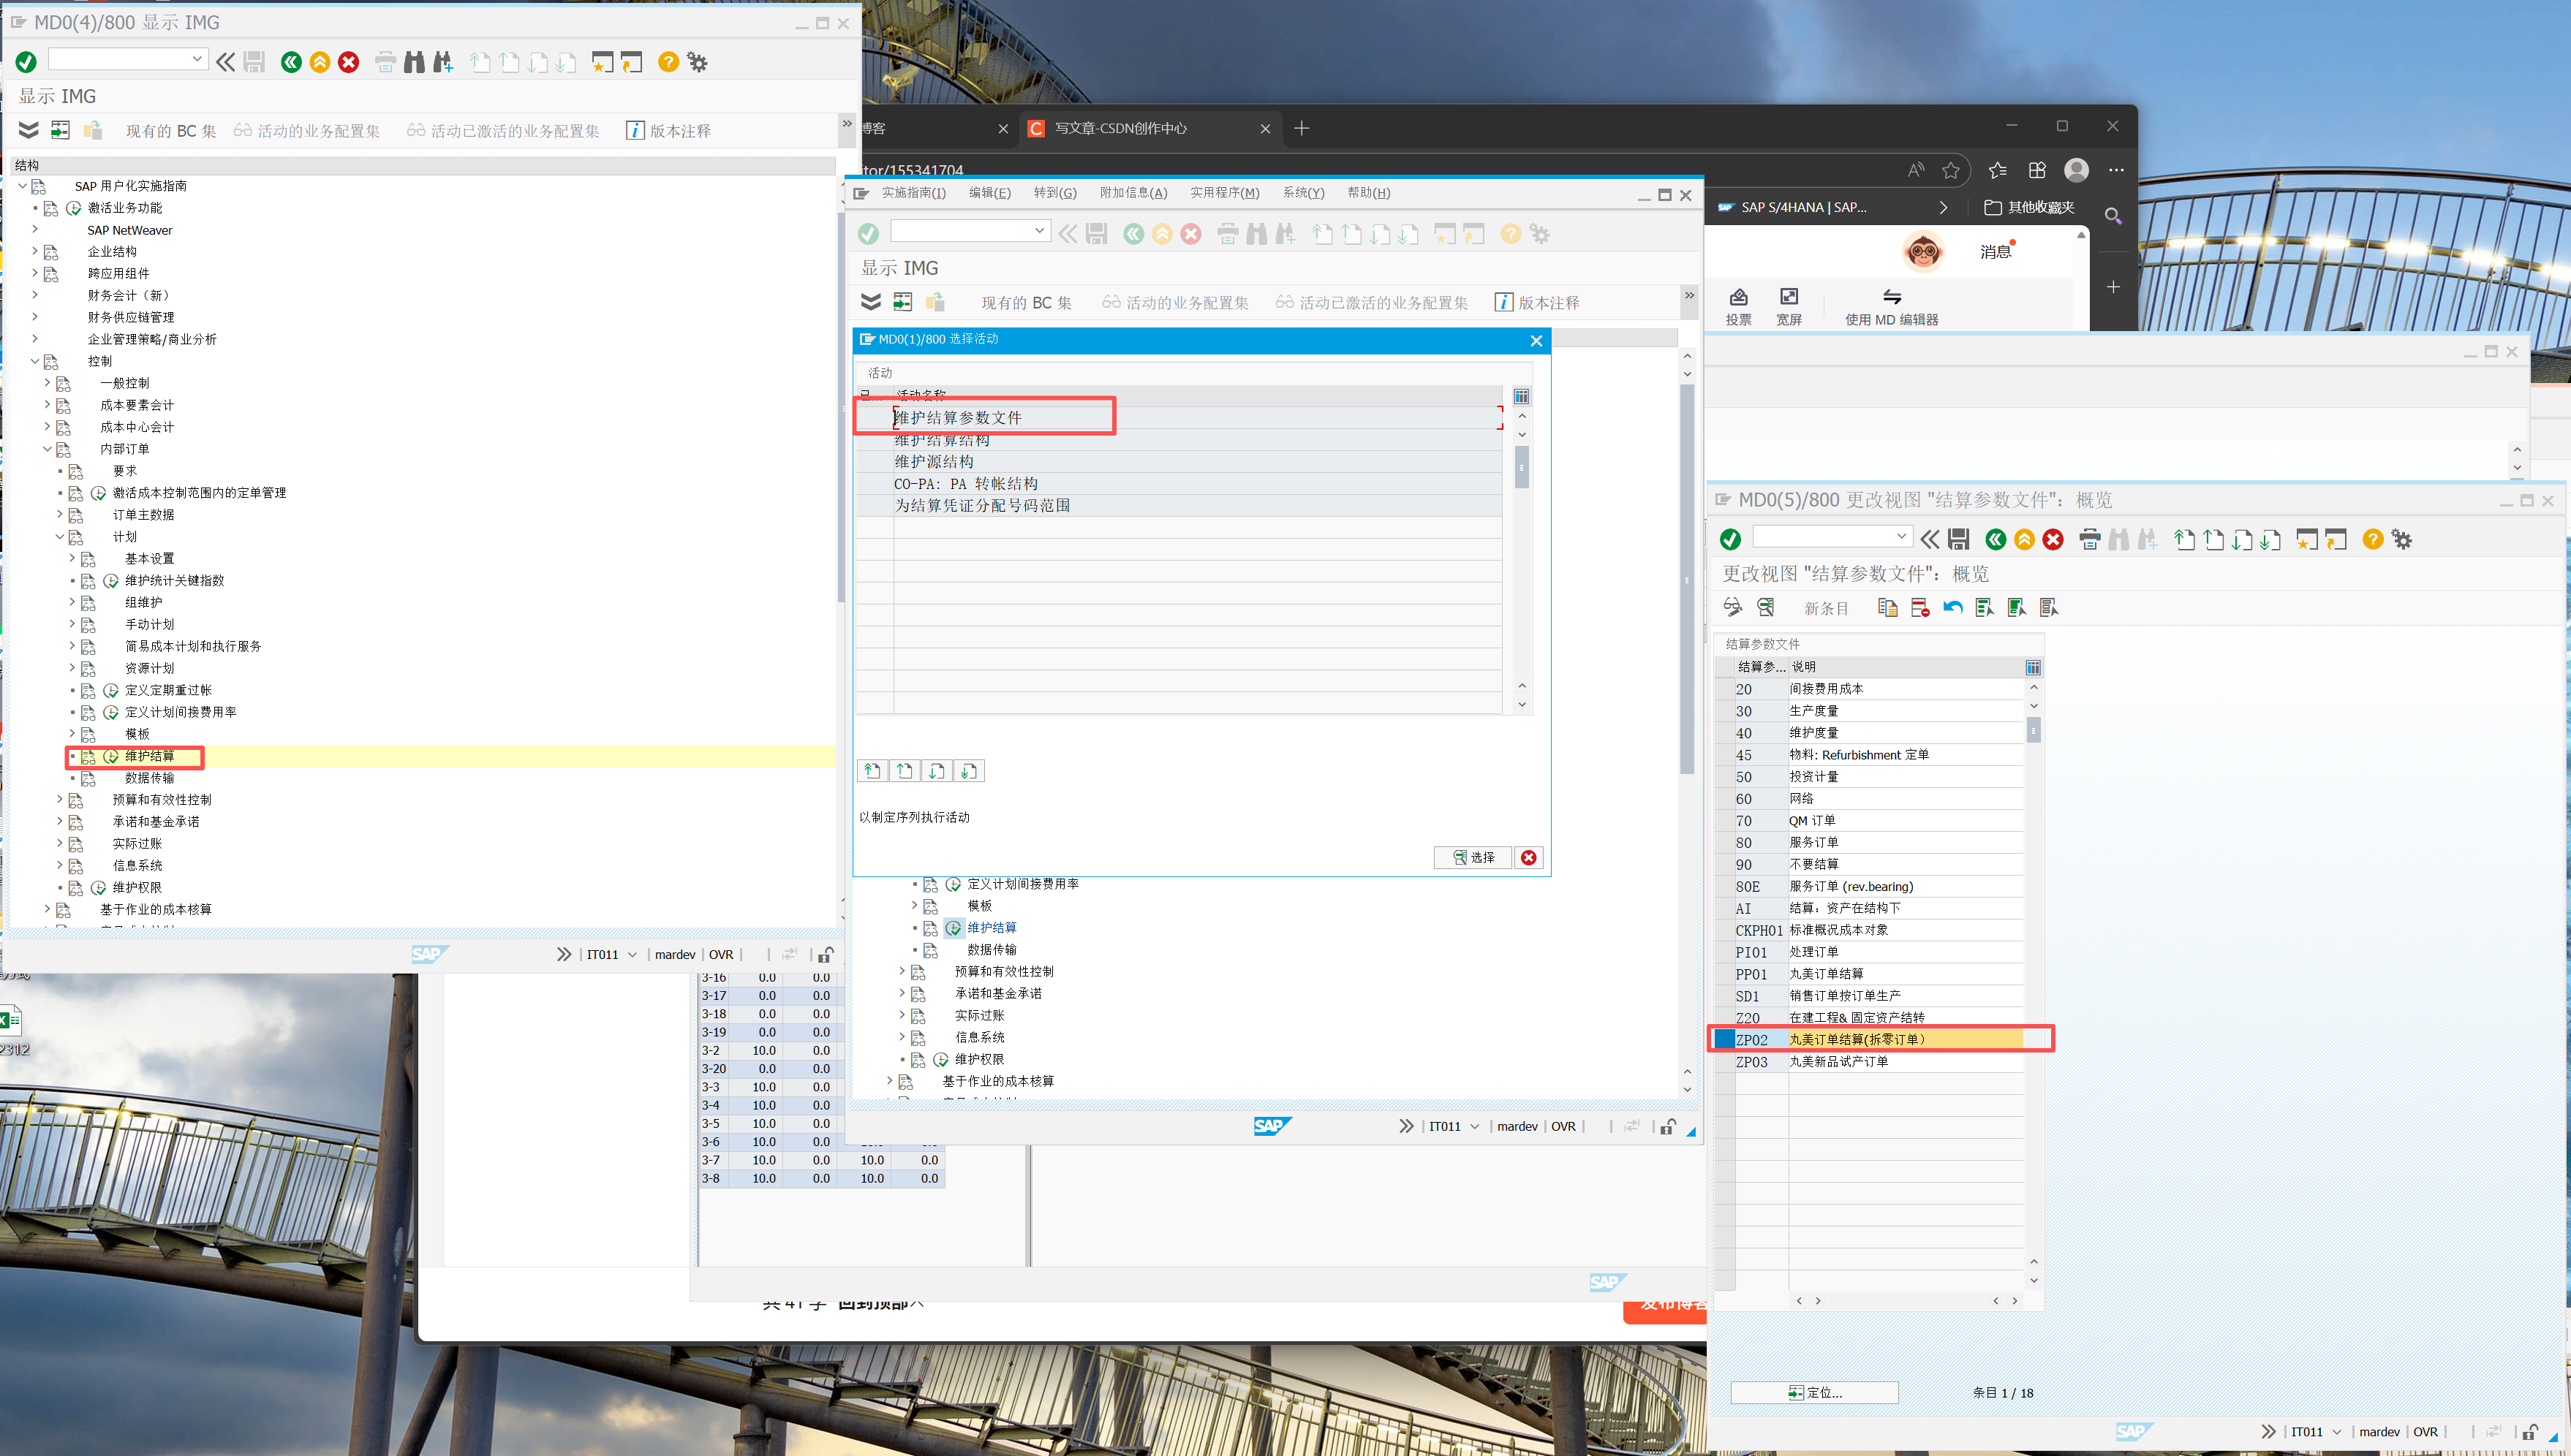The width and height of the screenshot is (2571, 1456).
Task: Open the 系统(Y) menu
Action: tap(1304, 192)
